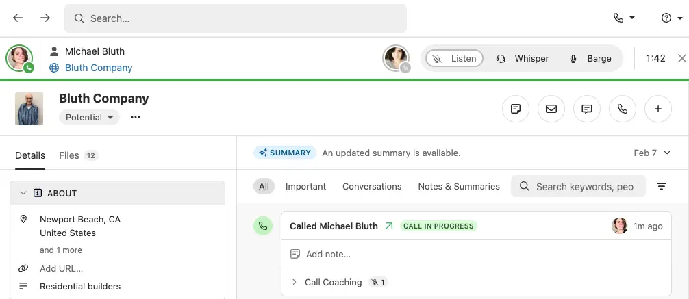Show the 'and 1 more' addresses
The width and height of the screenshot is (689, 299).
click(61, 250)
